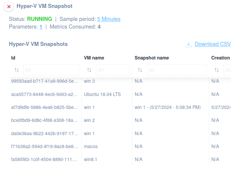Focus the Snapshot name filter input
The height and width of the screenshot is (169, 238).
point(177,70)
